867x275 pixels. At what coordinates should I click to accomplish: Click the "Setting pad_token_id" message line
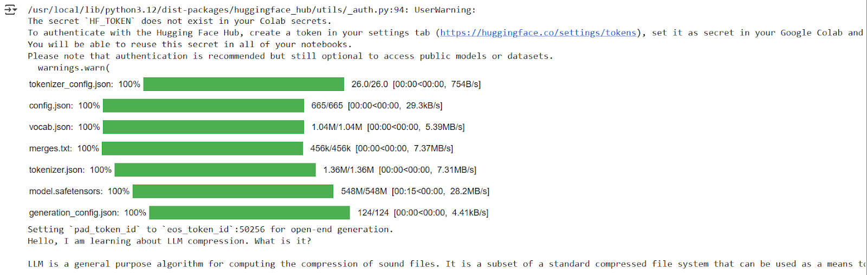pos(210,230)
